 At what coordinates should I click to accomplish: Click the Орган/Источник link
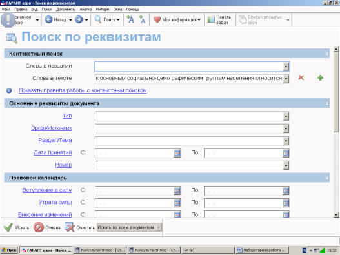pyautogui.click(x=52, y=128)
